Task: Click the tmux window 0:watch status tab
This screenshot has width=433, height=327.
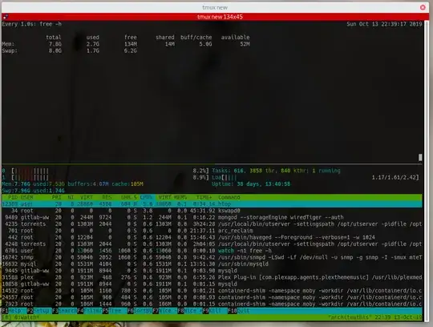Action: pyautogui.click(x=26, y=317)
